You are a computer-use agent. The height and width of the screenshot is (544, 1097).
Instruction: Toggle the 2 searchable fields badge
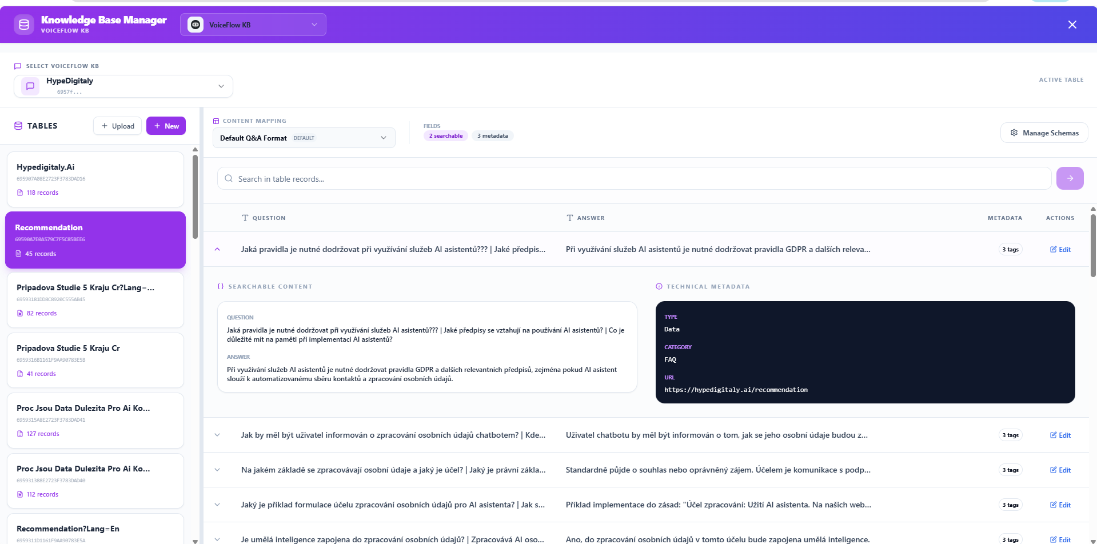[445, 135]
